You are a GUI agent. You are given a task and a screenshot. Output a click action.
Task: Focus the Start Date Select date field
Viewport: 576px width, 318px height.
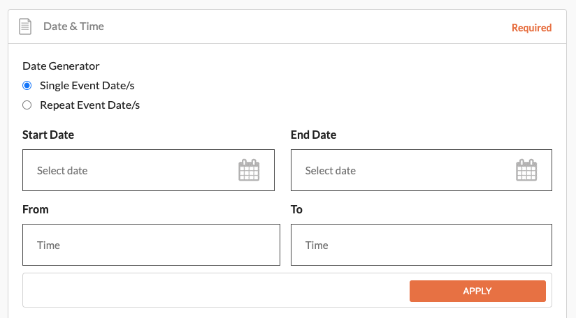(148, 170)
